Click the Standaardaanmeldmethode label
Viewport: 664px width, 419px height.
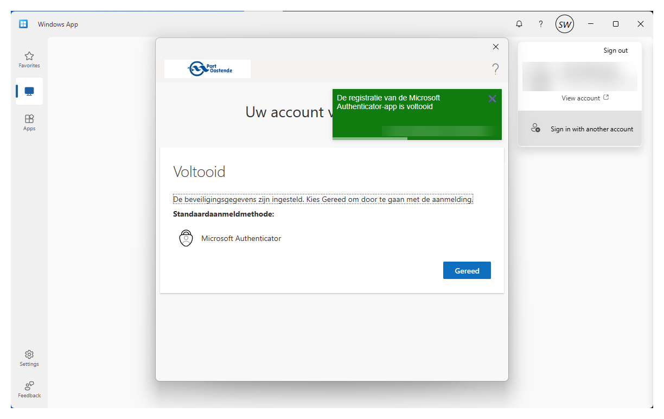click(x=224, y=214)
